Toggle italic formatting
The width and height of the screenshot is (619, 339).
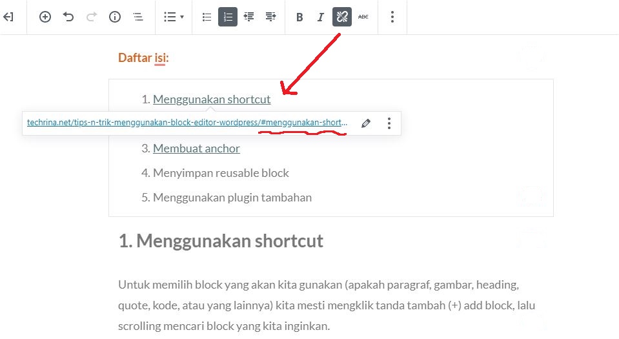[320, 17]
